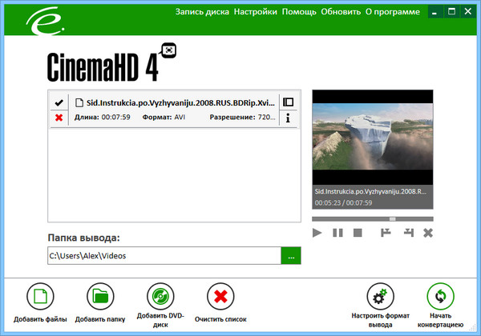Click the Обновить menu item
This screenshot has height=336, width=481.
point(341,12)
